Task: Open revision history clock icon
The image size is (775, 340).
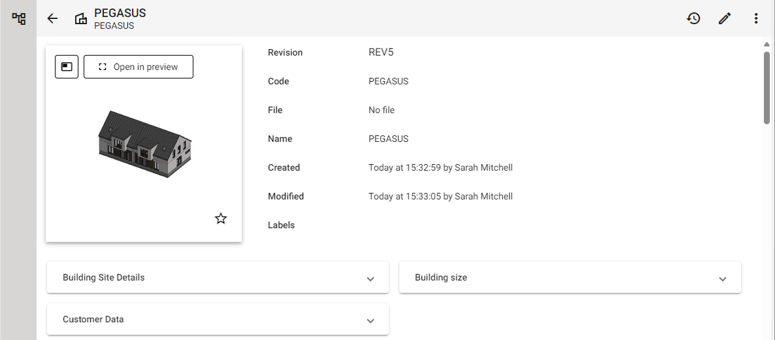Action: click(693, 18)
